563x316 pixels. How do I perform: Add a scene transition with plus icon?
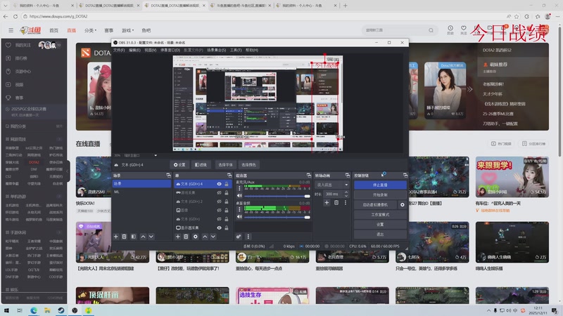coord(327,202)
